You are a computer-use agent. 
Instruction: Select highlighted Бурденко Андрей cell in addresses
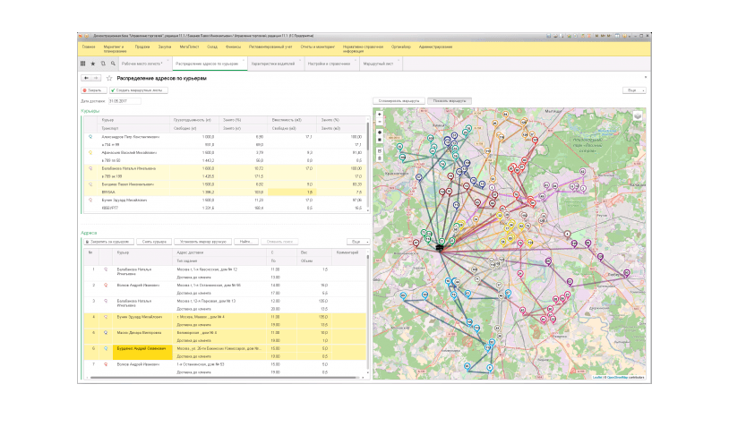coord(142,353)
